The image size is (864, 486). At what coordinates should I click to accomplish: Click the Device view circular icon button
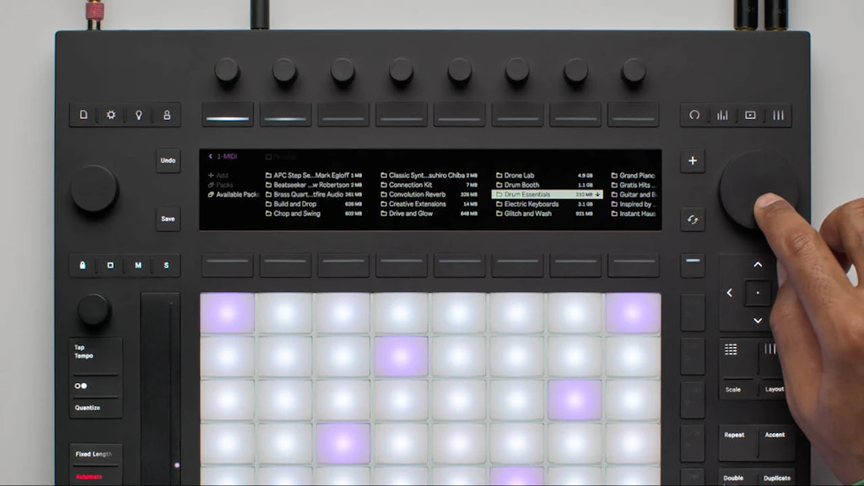(x=694, y=115)
